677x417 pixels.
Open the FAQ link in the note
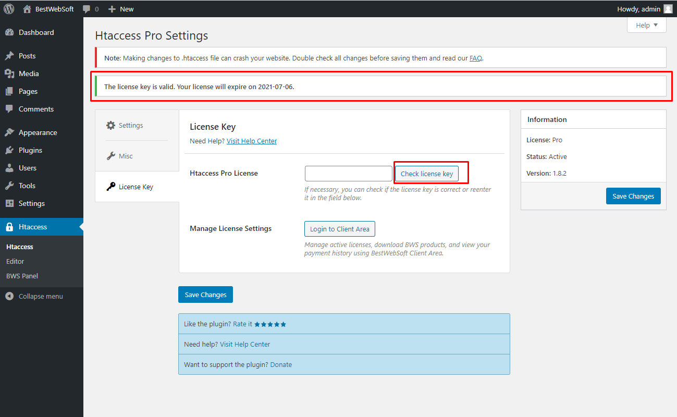(x=476, y=58)
